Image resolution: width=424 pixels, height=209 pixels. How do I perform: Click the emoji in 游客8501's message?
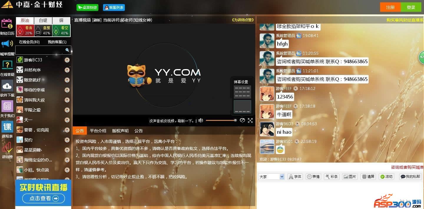280,150
